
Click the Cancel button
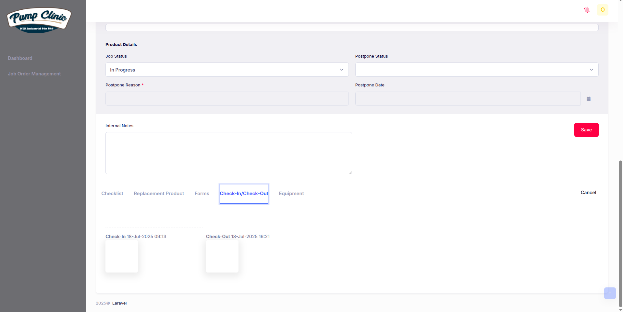(588, 193)
